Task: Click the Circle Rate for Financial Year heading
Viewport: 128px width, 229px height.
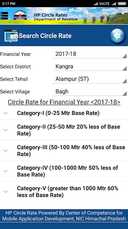Action: tap(64, 102)
